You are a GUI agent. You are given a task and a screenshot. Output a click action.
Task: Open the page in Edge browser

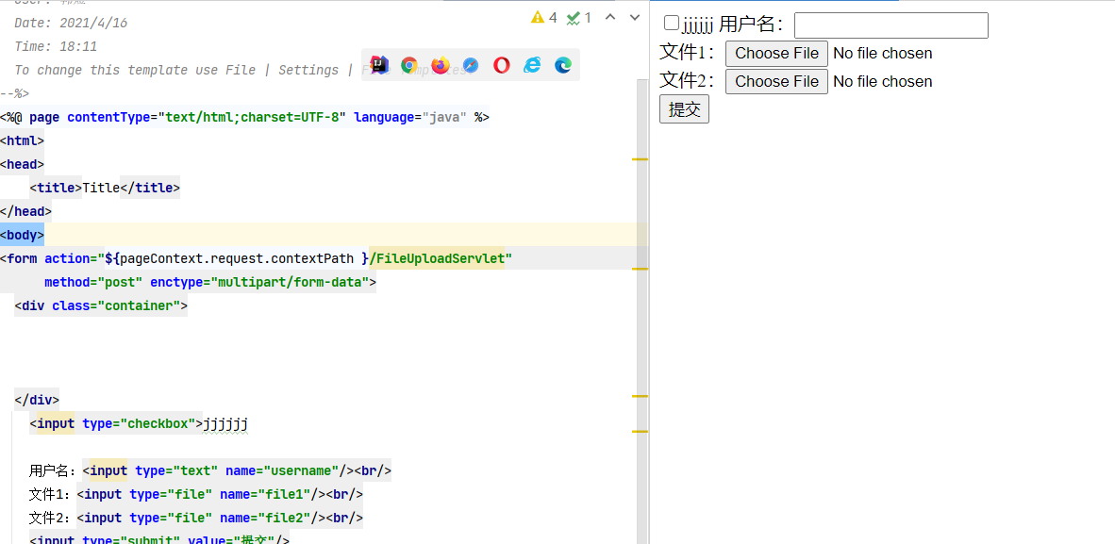tap(563, 65)
